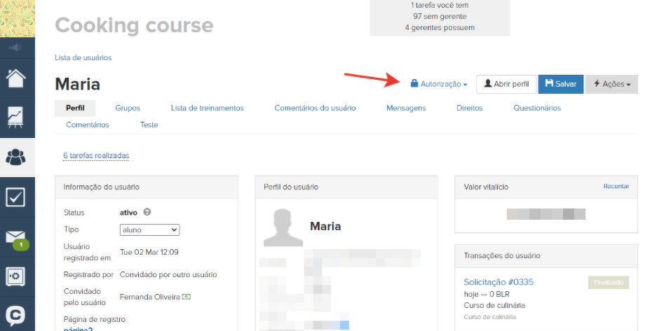This screenshot has width=657, height=331.
Task: Click Maria's profile avatar picture
Action: [283, 227]
